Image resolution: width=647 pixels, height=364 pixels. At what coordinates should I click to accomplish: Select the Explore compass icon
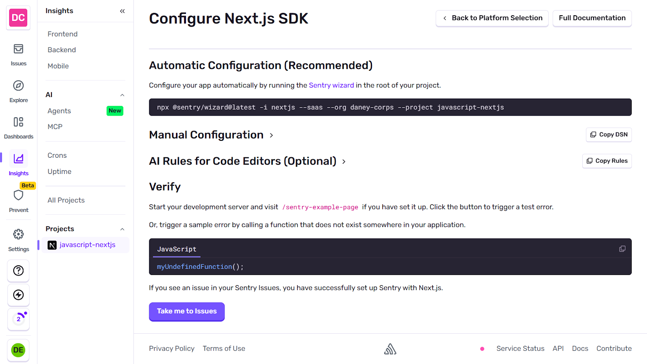[18, 90]
